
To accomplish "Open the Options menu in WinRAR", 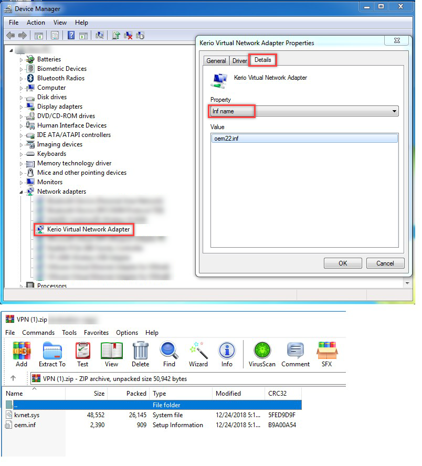I will tap(127, 333).
